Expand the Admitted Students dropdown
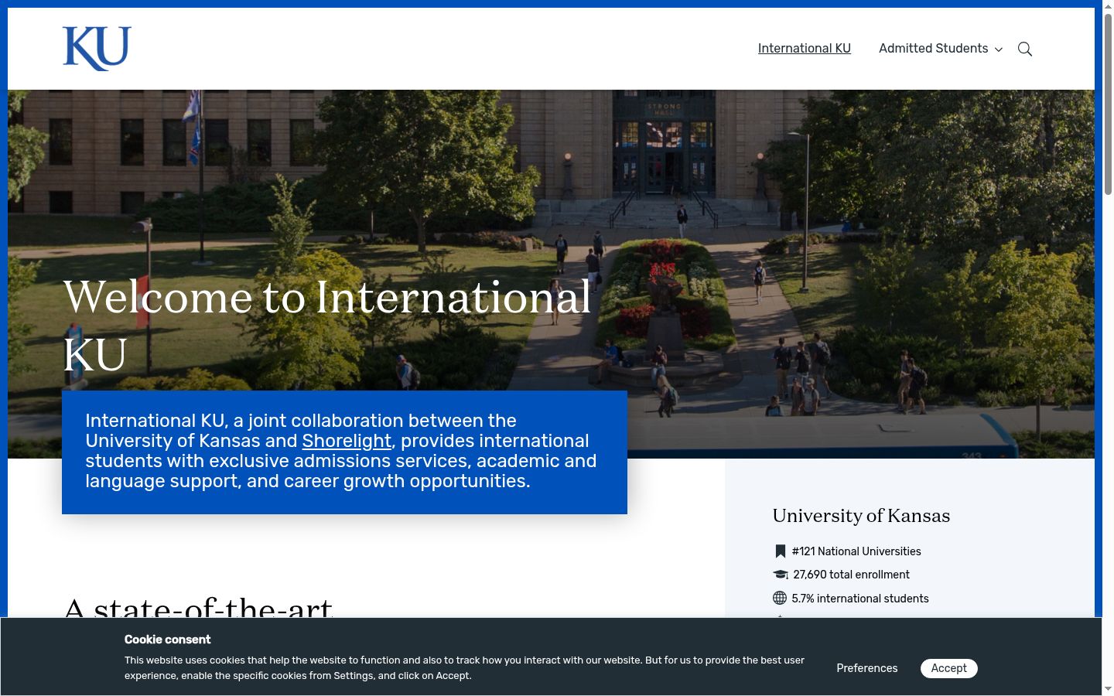The width and height of the screenshot is (1114, 696). [941, 49]
